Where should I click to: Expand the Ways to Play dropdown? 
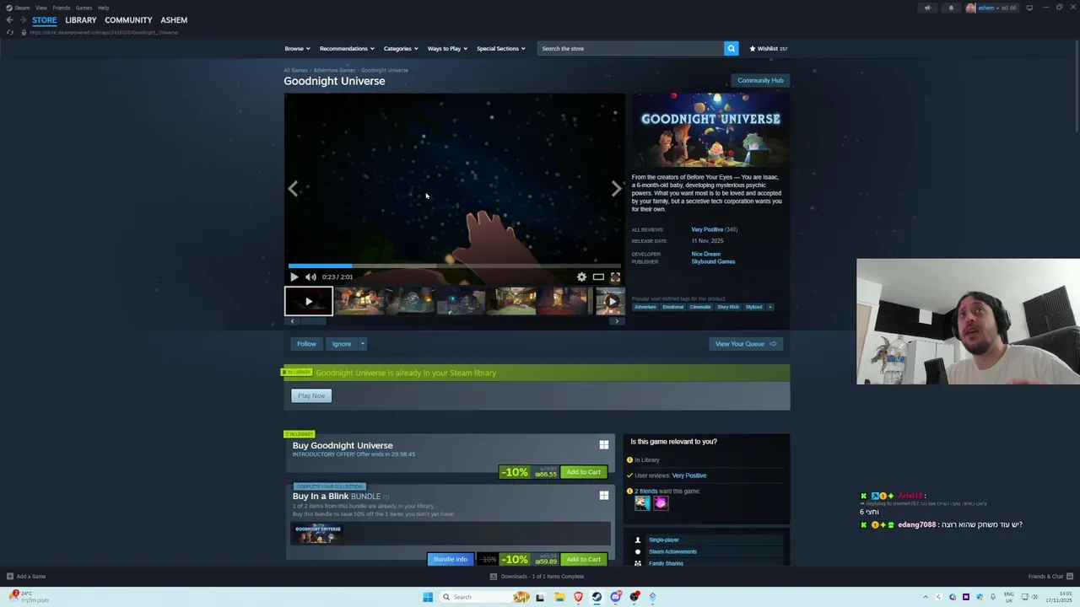447,48
